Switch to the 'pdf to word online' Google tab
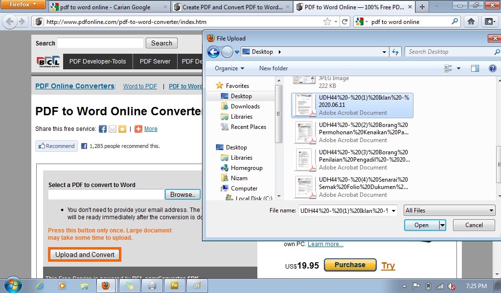Viewport: 501px width, 293px height. (x=109, y=7)
